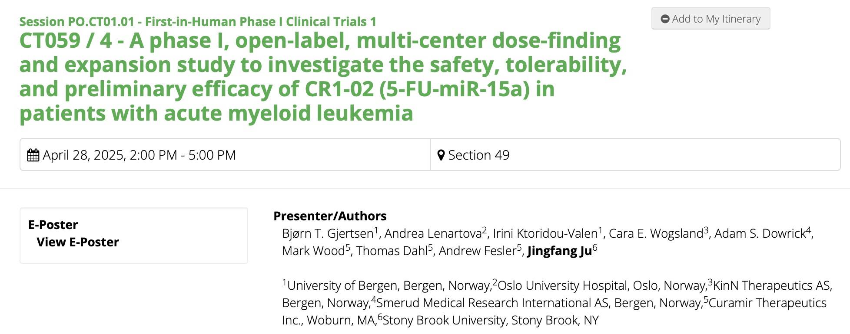The height and width of the screenshot is (334, 850).
Task: Click author Mark Wood
Action: (x=313, y=251)
